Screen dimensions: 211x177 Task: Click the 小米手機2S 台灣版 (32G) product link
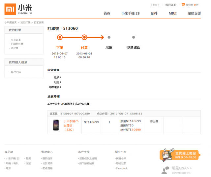coord(71,125)
